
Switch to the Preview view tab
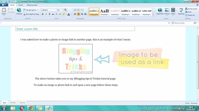click(13, 103)
